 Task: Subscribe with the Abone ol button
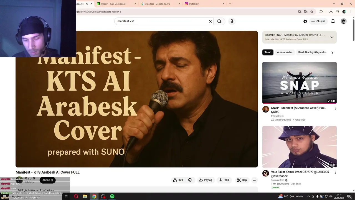click(47, 180)
